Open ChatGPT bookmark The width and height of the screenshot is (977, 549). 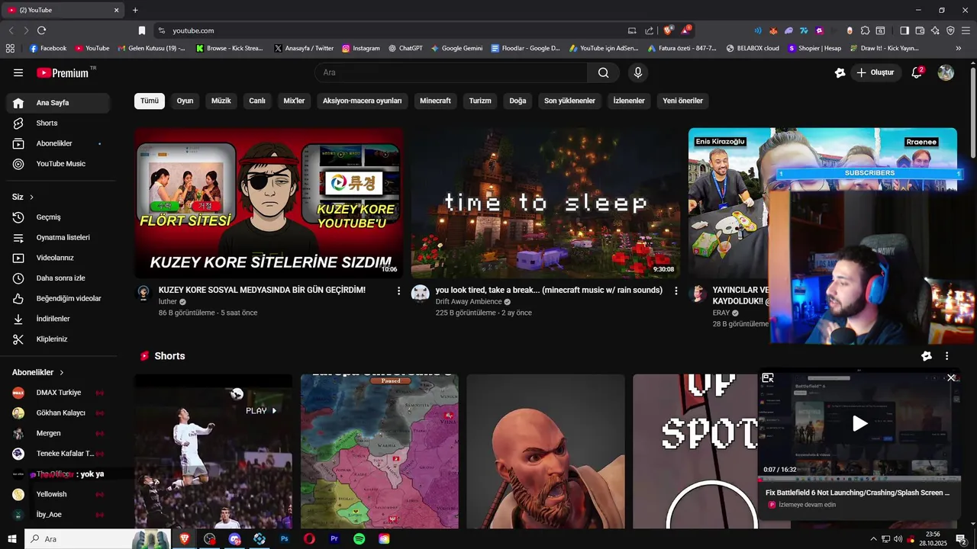pos(405,48)
